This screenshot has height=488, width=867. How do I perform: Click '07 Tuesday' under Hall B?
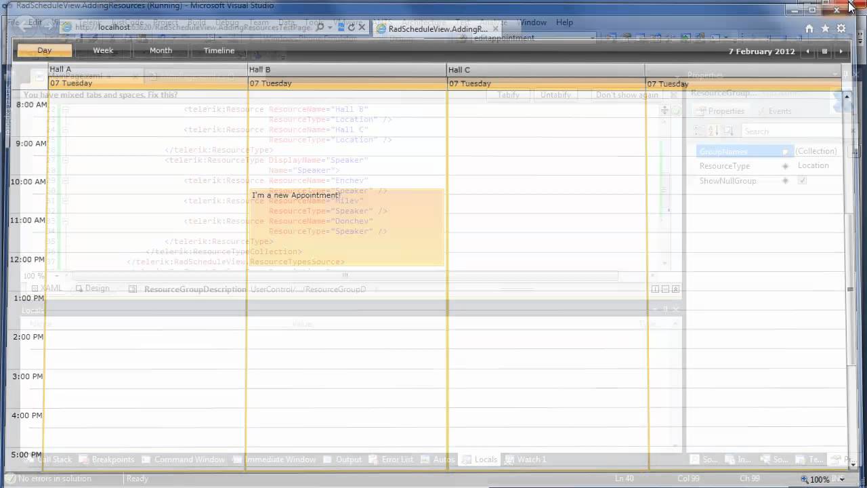coord(270,83)
